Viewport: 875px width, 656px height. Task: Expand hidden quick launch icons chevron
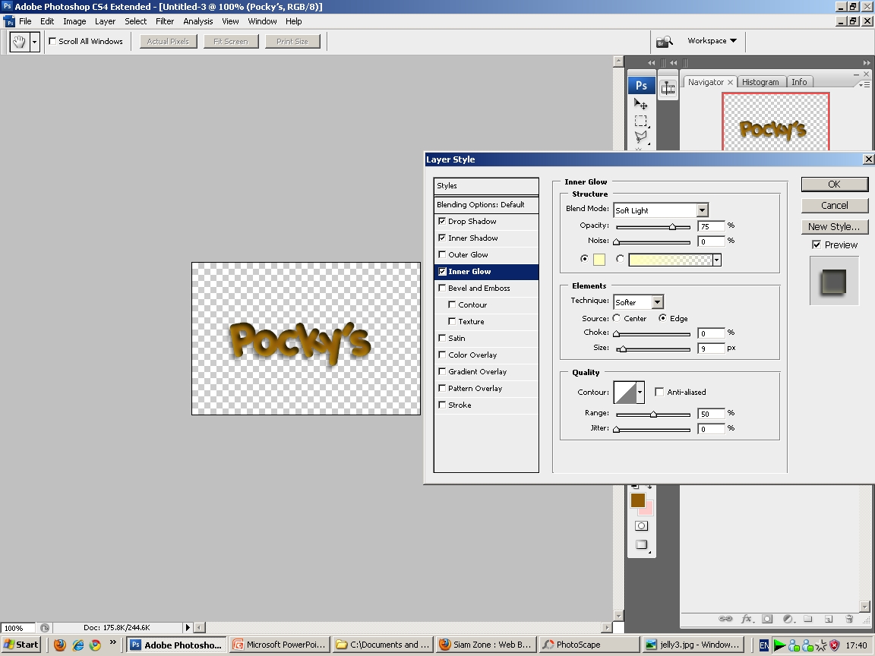tap(112, 642)
